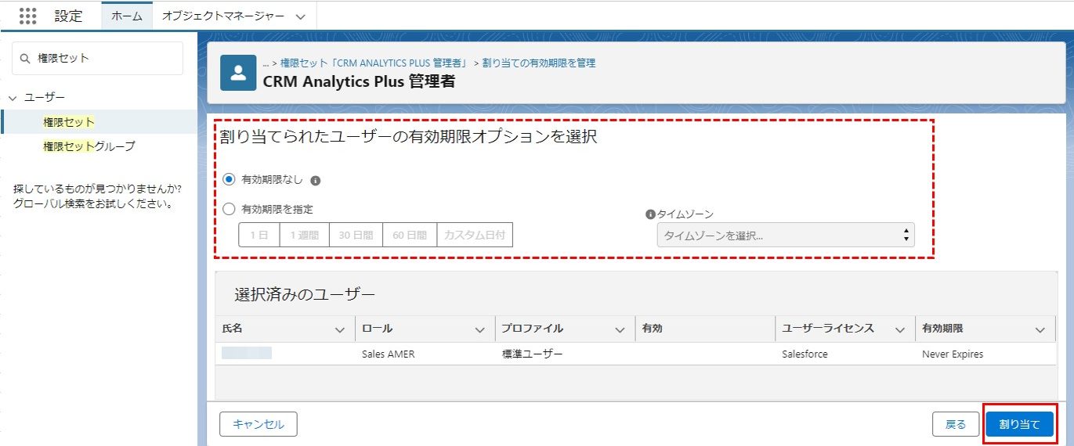Click the search magnifier icon in sidebar
Image resolution: width=1074 pixels, height=446 pixels.
click(26, 58)
